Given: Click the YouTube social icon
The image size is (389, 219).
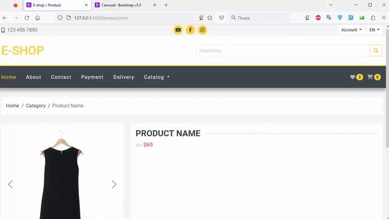Looking at the screenshot, I should click(178, 30).
